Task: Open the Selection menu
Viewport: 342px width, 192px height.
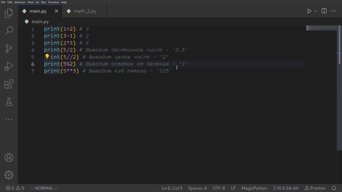Action: click(20, 2)
